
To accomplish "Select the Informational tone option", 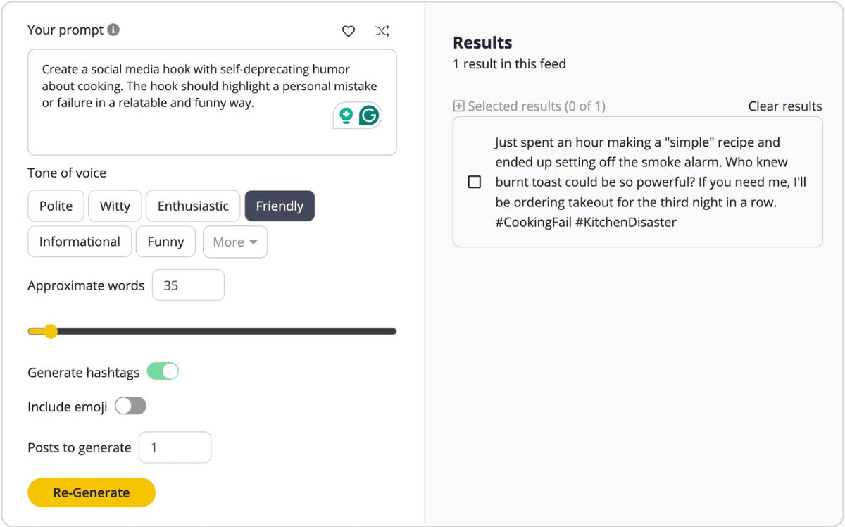I will (80, 241).
